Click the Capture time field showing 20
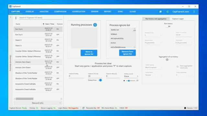 tap(95, 76)
